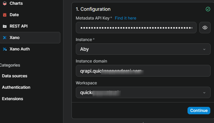The image size is (214, 123).
Task: Expand the Instance dropdown chevron
Action: tap(204, 49)
